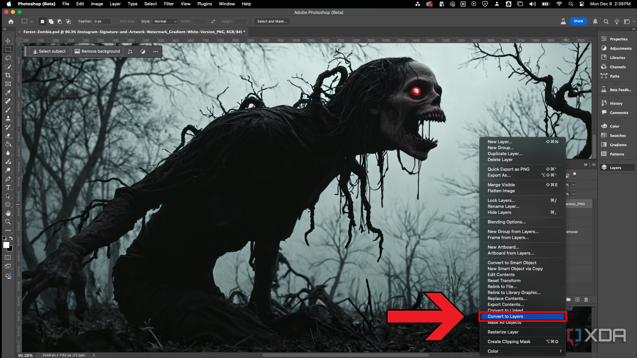Select the Paint Bucket tool
The height and width of the screenshot is (358, 637).
click(8, 144)
